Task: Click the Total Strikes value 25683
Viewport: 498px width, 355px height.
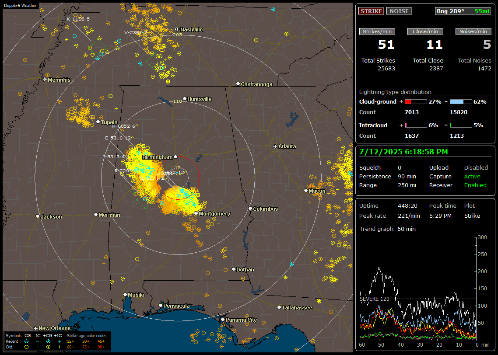Action: (386, 68)
